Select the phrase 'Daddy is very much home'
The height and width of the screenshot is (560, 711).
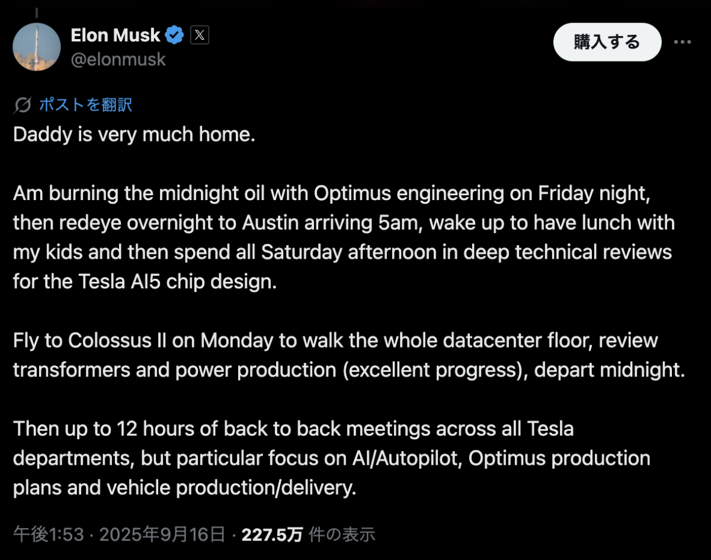(x=133, y=134)
